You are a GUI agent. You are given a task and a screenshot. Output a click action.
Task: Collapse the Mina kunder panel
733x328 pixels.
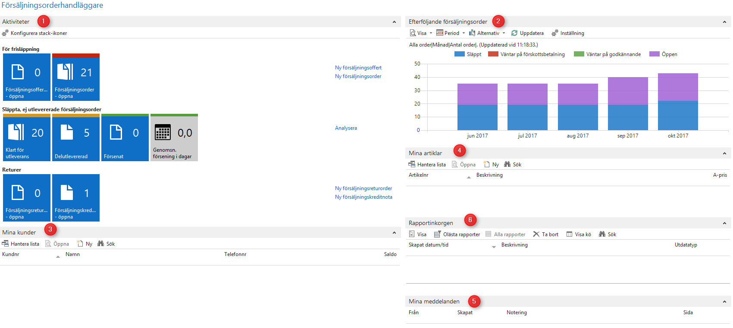pyautogui.click(x=394, y=233)
